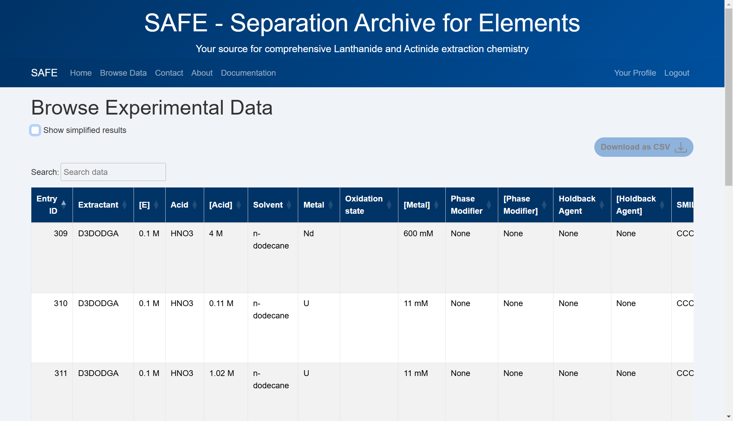Download table as CSV

click(643, 147)
